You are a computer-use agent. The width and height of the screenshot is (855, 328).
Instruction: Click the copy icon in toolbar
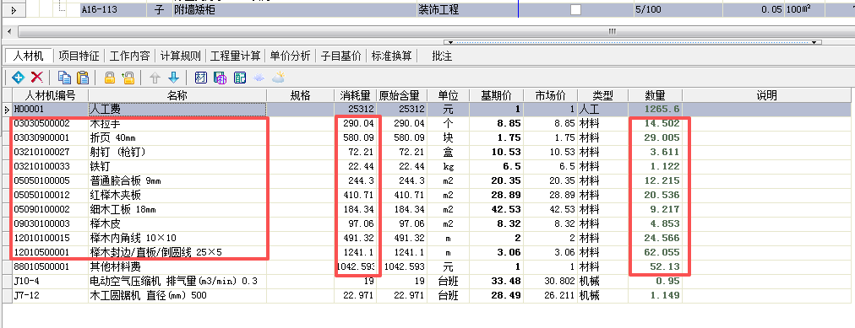pyautogui.click(x=64, y=78)
